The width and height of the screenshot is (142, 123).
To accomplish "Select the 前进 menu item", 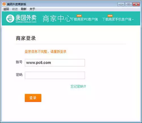I will click(15, 9).
